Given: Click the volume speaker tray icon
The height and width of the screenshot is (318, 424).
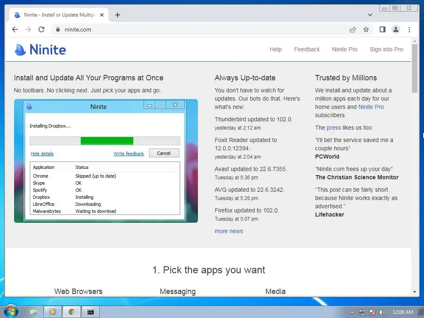Looking at the screenshot, I should click(382, 312).
